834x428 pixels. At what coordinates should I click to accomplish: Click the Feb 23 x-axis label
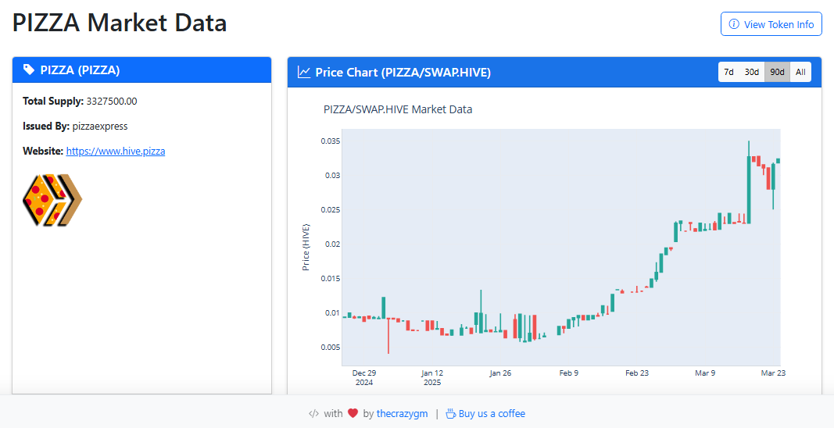point(637,373)
